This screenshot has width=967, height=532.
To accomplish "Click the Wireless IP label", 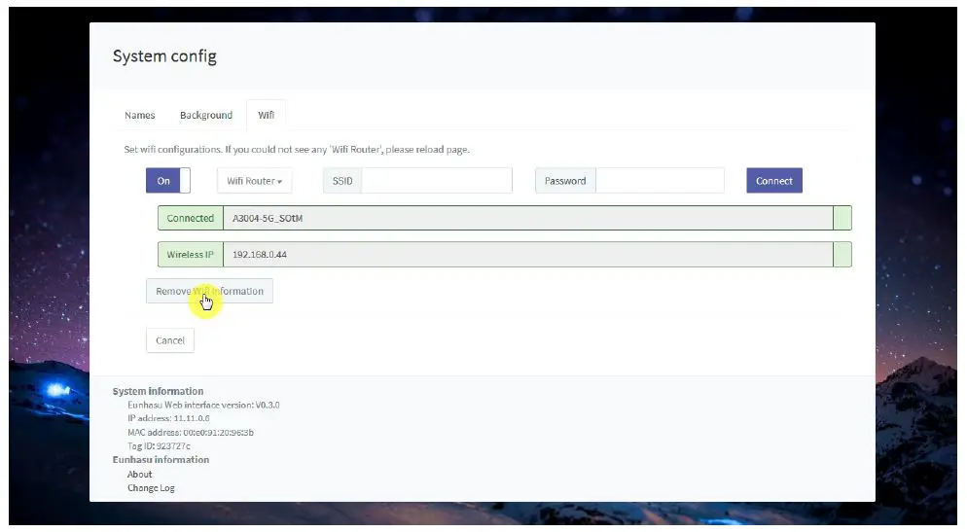I will [191, 255].
